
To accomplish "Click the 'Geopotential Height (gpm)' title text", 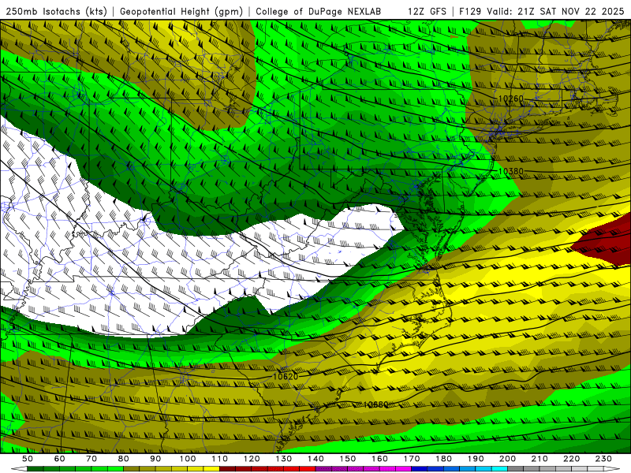I will 181,11.
